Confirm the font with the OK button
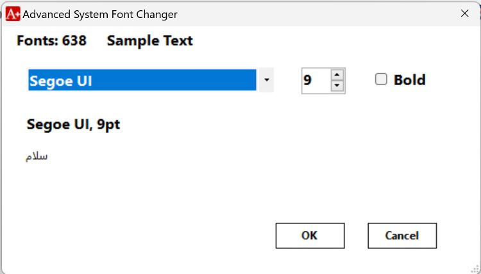Viewport: 481px width, 274px height. 310,236
